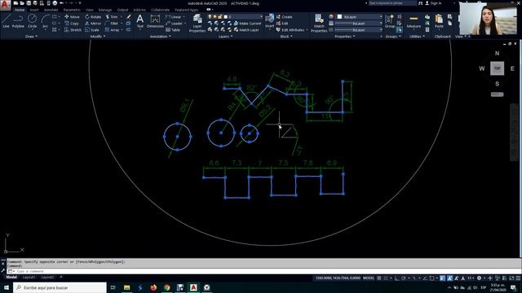522x293 pixels.
Task: Toggle ortho mode in status bar
Action: (397, 278)
